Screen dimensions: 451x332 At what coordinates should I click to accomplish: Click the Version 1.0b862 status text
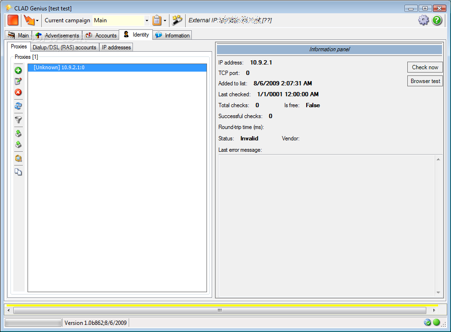click(x=95, y=323)
